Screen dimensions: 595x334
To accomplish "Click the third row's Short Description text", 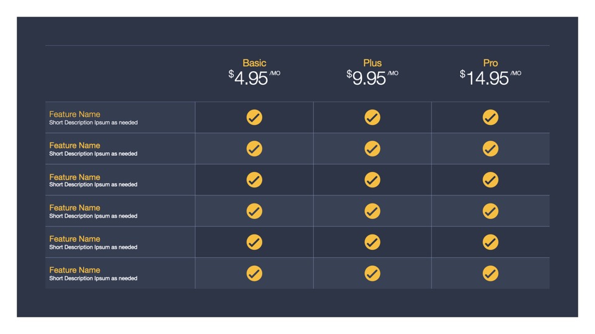I will [93, 185].
